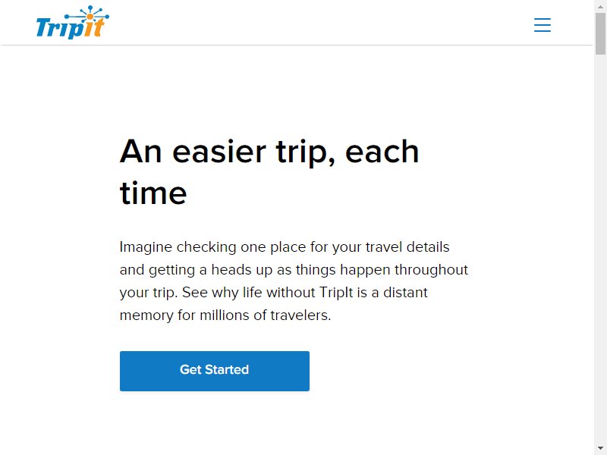
Task: Click the scrollbar down arrow
Action: coord(600,449)
